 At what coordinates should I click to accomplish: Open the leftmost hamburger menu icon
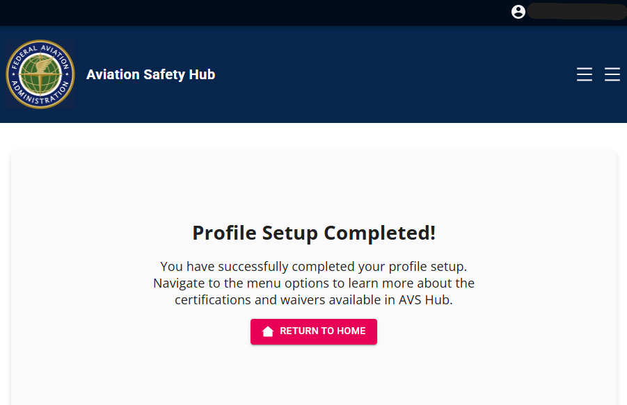click(585, 74)
